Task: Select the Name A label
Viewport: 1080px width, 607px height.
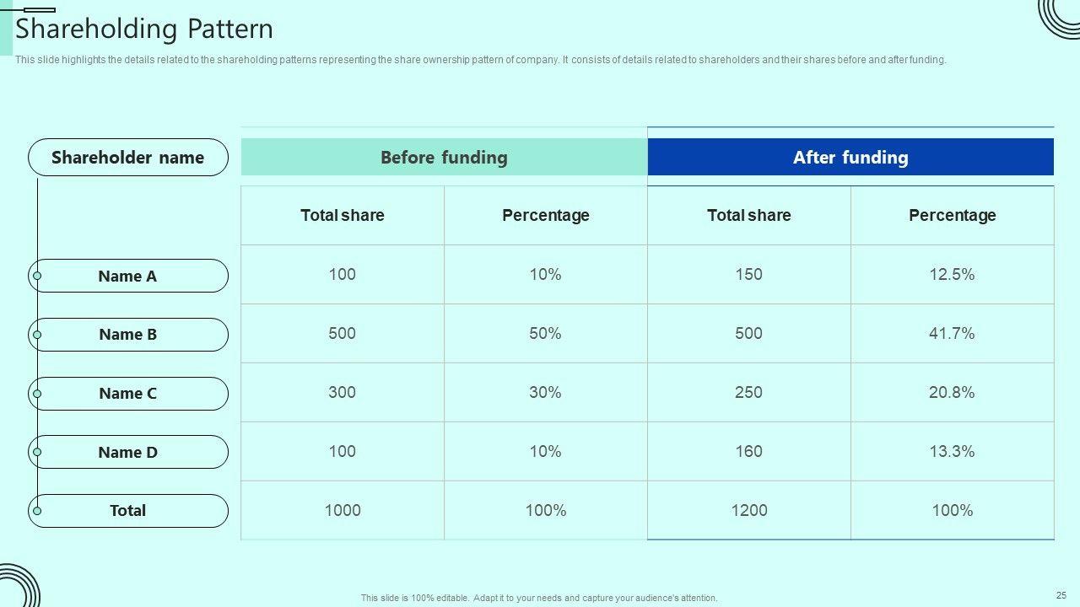Action: [128, 276]
